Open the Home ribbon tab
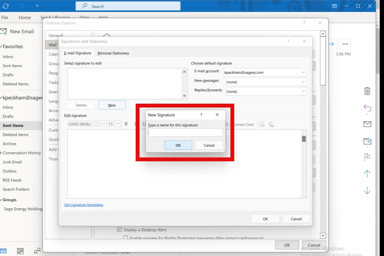 tap(25, 17)
